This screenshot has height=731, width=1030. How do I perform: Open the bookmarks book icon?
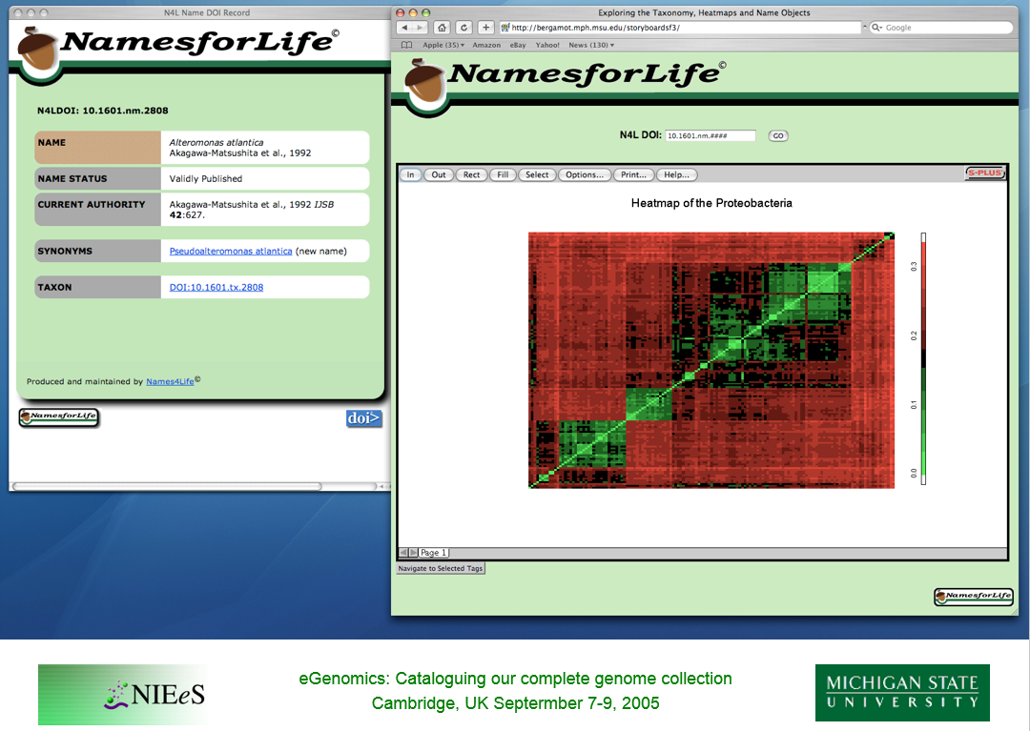click(407, 45)
